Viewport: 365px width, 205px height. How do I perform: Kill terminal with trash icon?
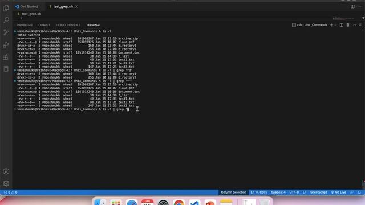(348, 25)
